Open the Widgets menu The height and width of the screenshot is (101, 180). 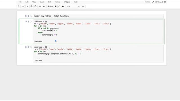click(67, 2)
